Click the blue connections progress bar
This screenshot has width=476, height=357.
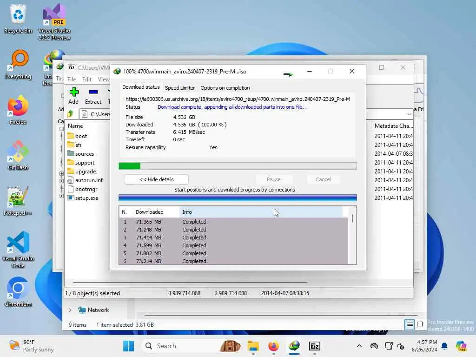tap(238, 198)
